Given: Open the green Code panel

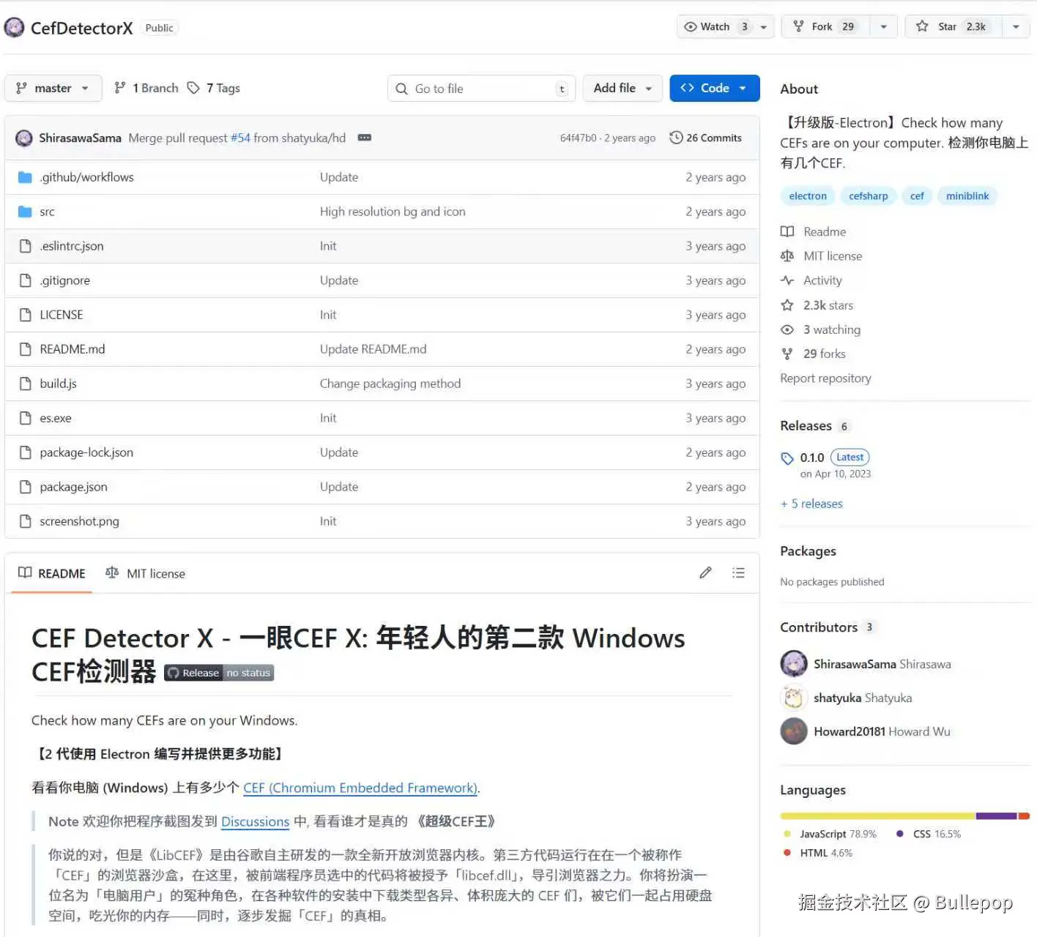Looking at the screenshot, I should 714,88.
